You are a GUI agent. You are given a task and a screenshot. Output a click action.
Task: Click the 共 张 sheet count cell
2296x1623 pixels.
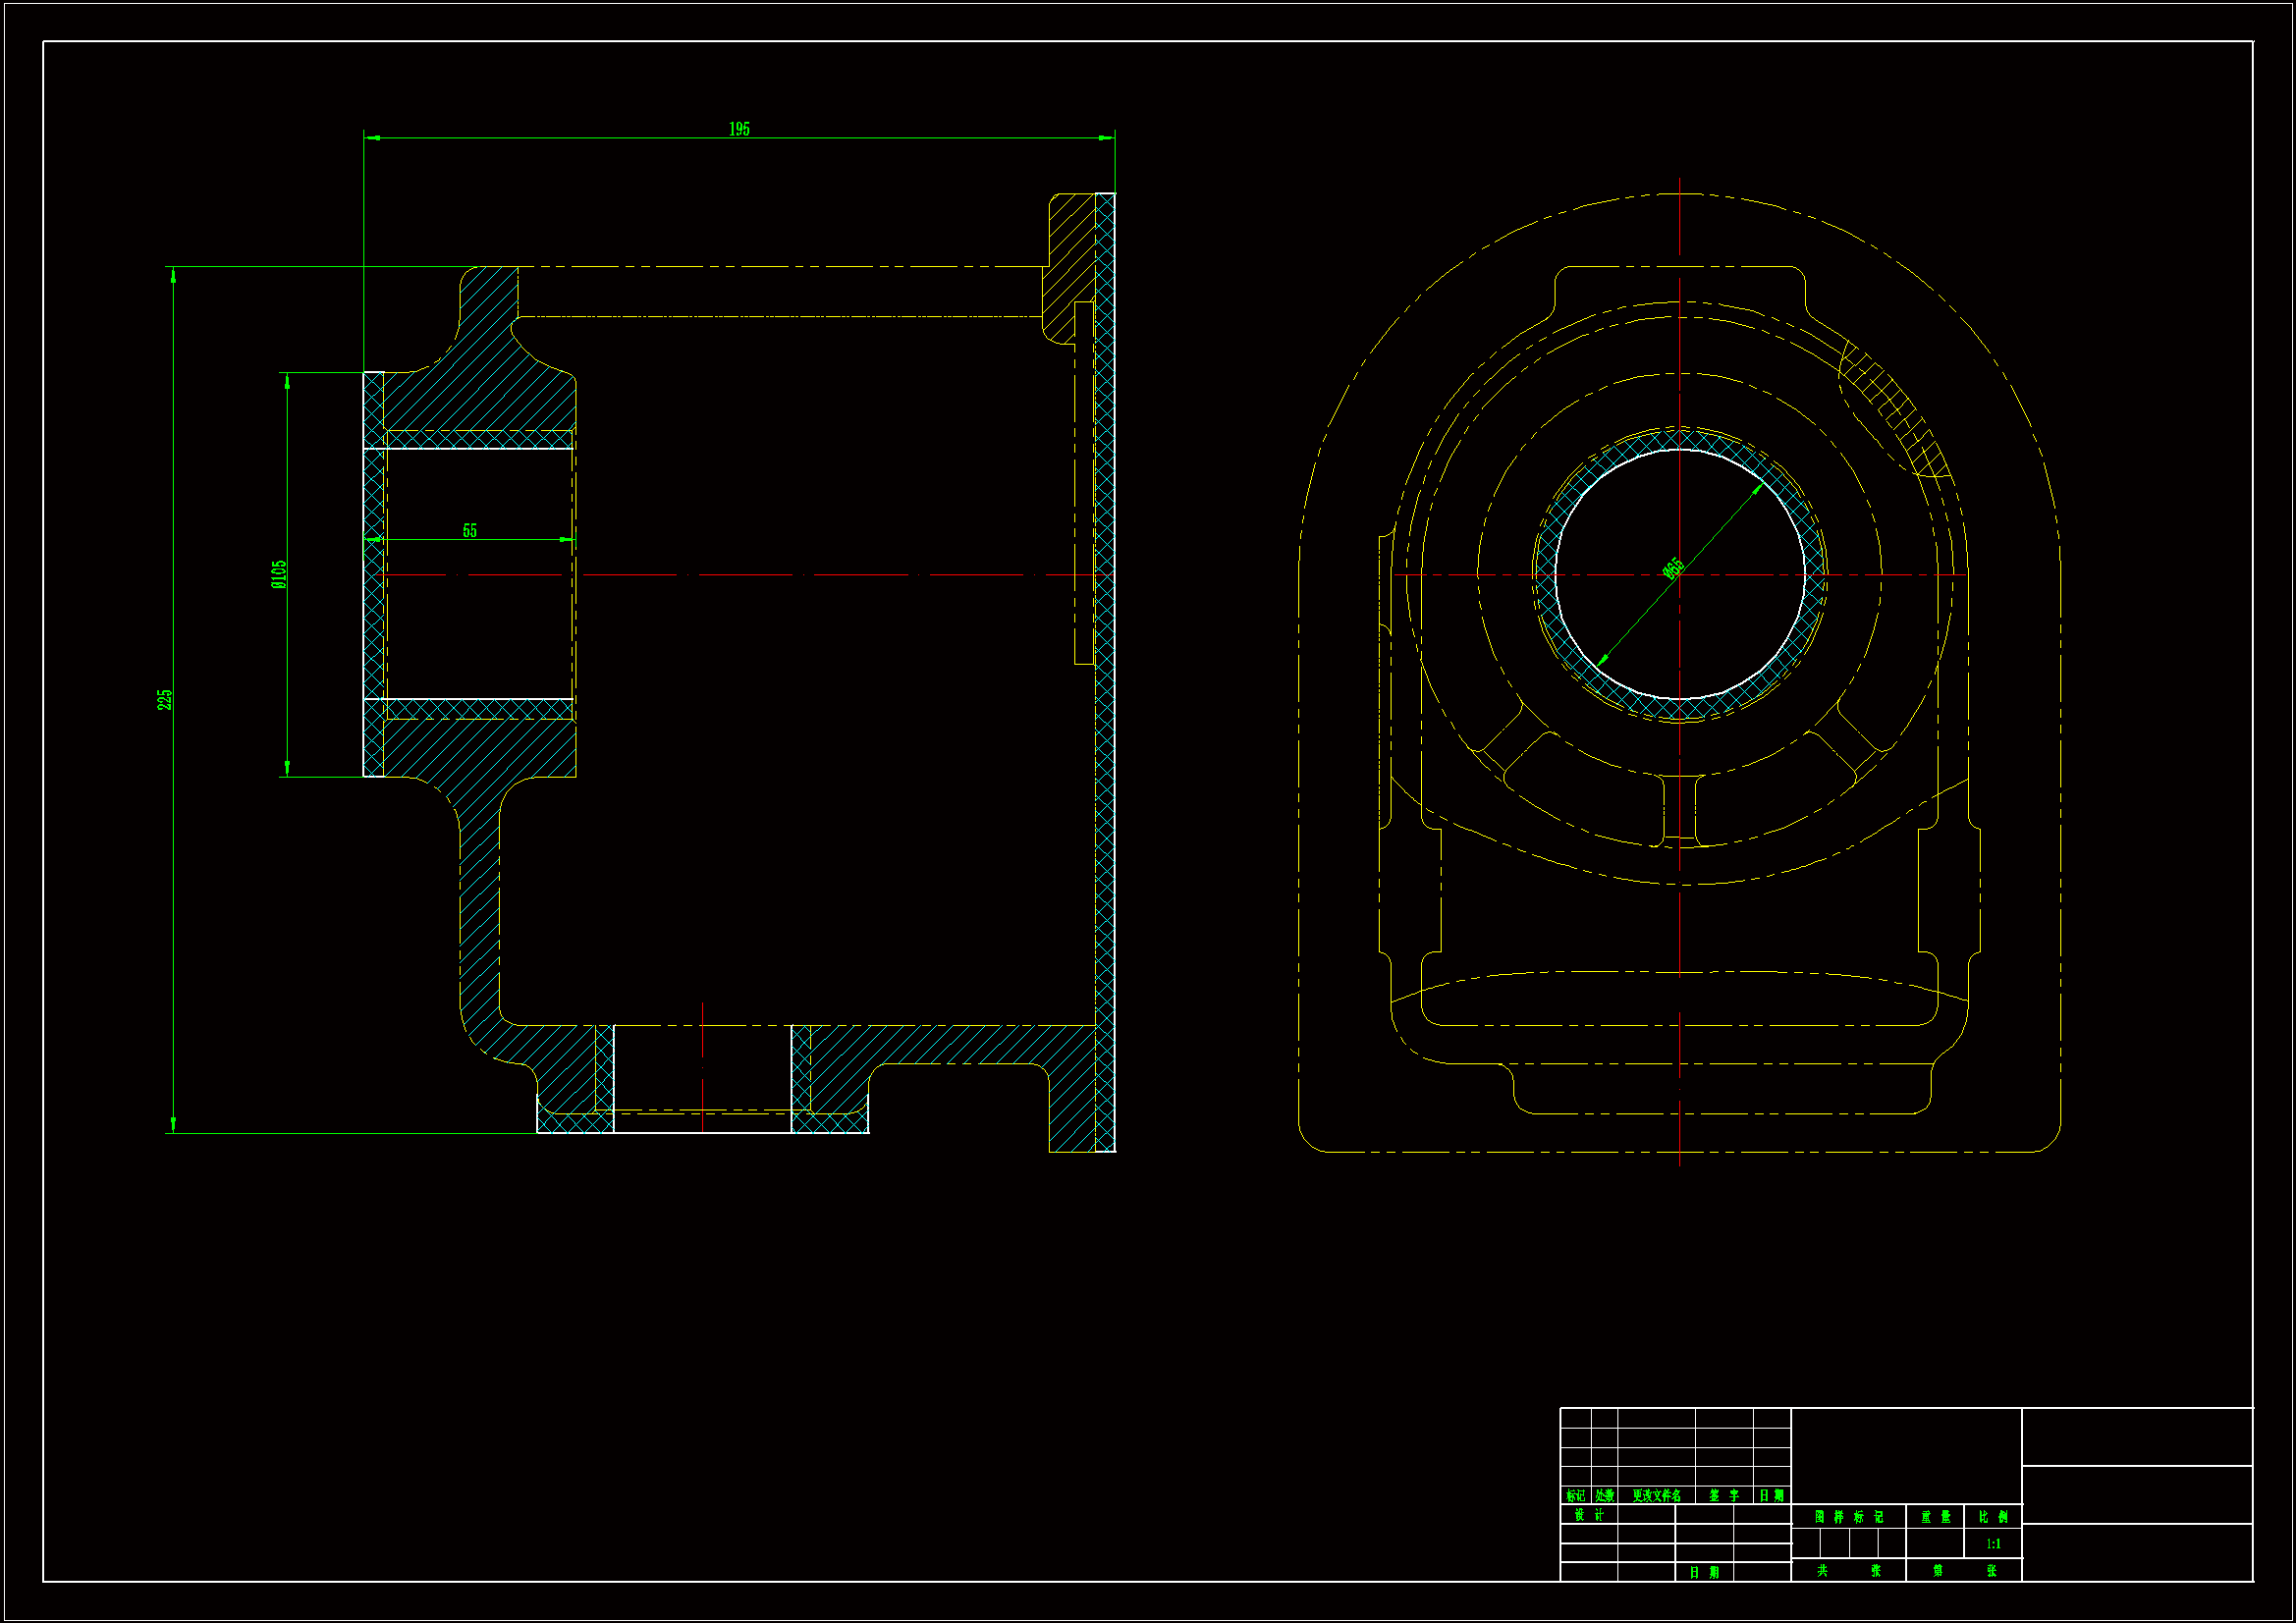tap(1848, 1571)
